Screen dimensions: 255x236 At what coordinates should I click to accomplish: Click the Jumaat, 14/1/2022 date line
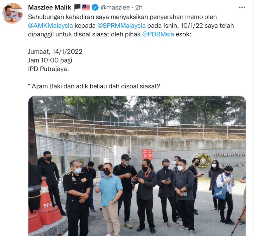tap(55, 52)
